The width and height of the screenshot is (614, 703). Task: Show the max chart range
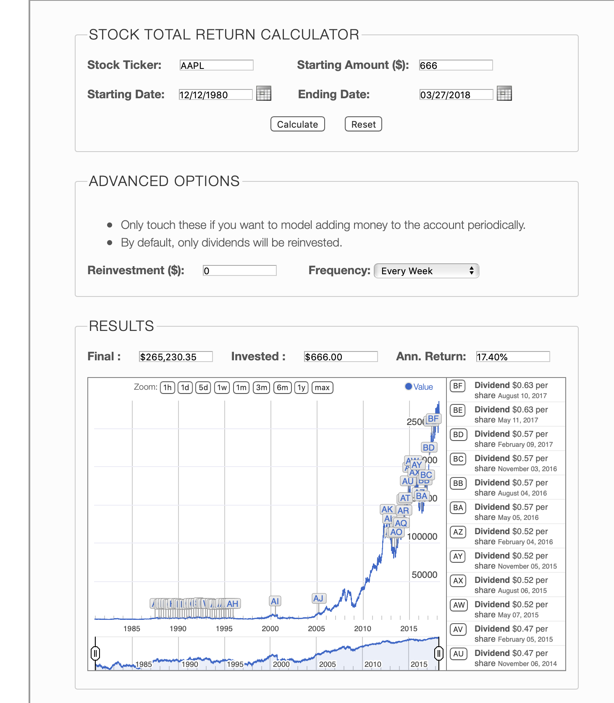[322, 387]
